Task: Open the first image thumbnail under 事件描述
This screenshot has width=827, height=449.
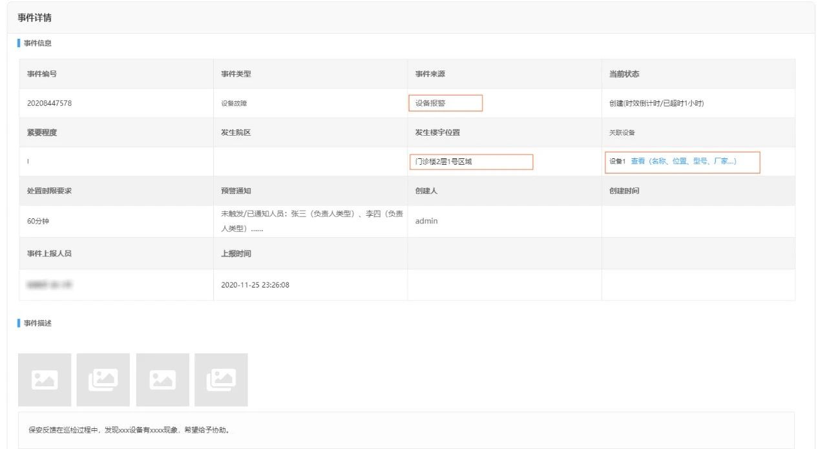Action: [44, 380]
